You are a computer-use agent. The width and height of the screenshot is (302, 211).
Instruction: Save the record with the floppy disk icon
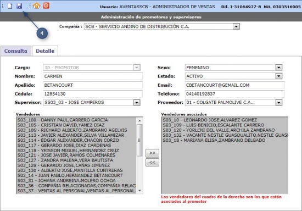19,6
